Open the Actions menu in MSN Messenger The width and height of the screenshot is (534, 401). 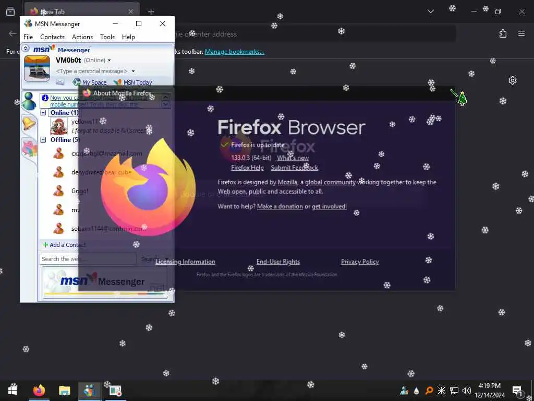point(82,37)
